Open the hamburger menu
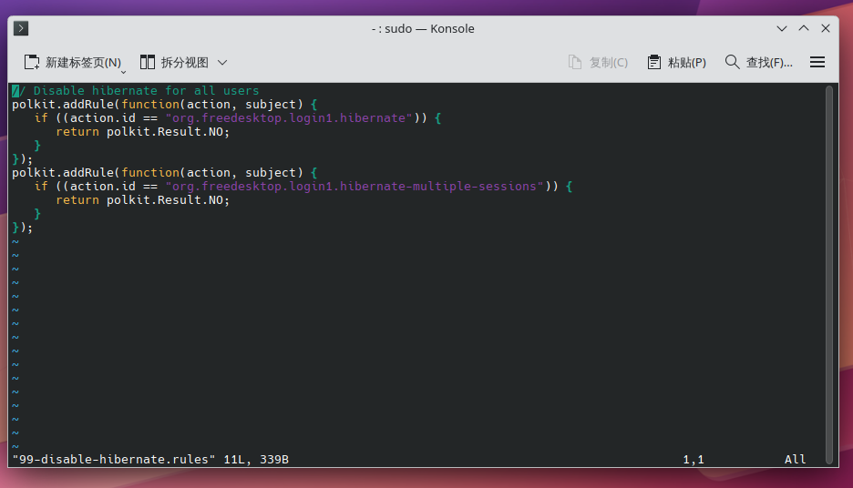Viewport: 853px width, 488px height. [817, 63]
